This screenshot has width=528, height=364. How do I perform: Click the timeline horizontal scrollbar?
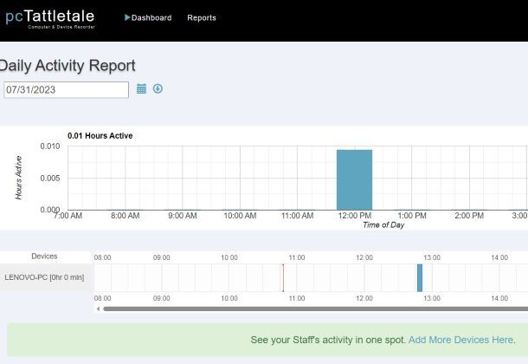315,309
